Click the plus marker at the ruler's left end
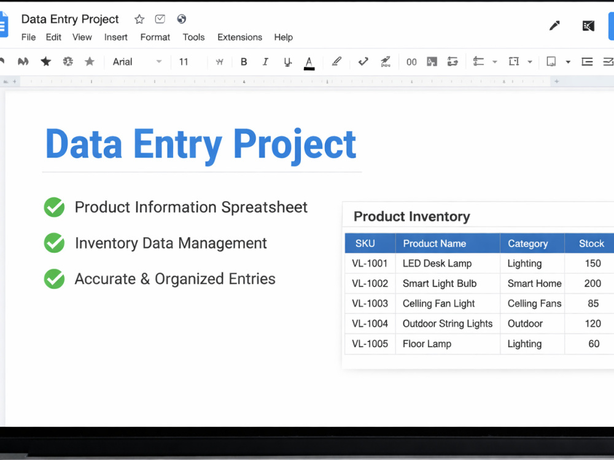Screen dimensions: 614x460 [15, 82]
